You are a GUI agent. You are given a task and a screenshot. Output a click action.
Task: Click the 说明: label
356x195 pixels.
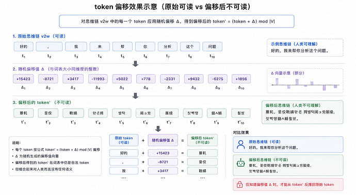tap(17, 143)
